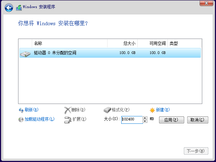Increase partition size with up arrow
This screenshot has height=162, width=216.
tap(145, 118)
